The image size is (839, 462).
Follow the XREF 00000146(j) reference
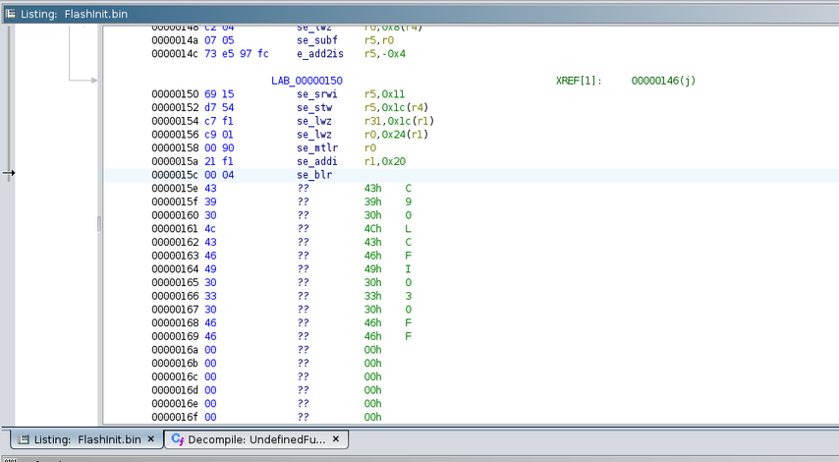[663, 81]
